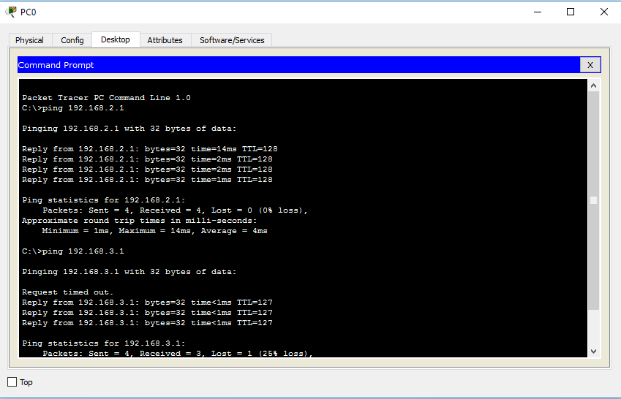Select the Desktop tab
Image resolution: width=621 pixels, height=399 pixels.
coord(116,39)
